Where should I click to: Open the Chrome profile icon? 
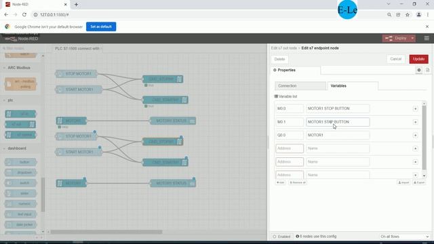tap(418, 15)
